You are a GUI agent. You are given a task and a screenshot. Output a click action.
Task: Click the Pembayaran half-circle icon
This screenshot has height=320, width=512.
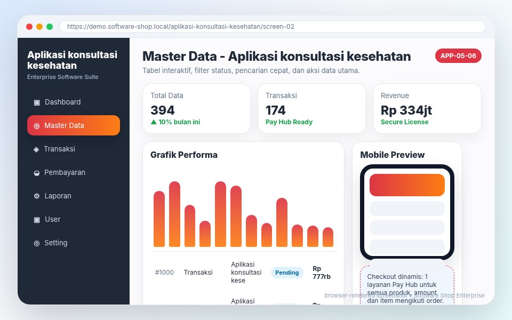[x=37, y=173]
